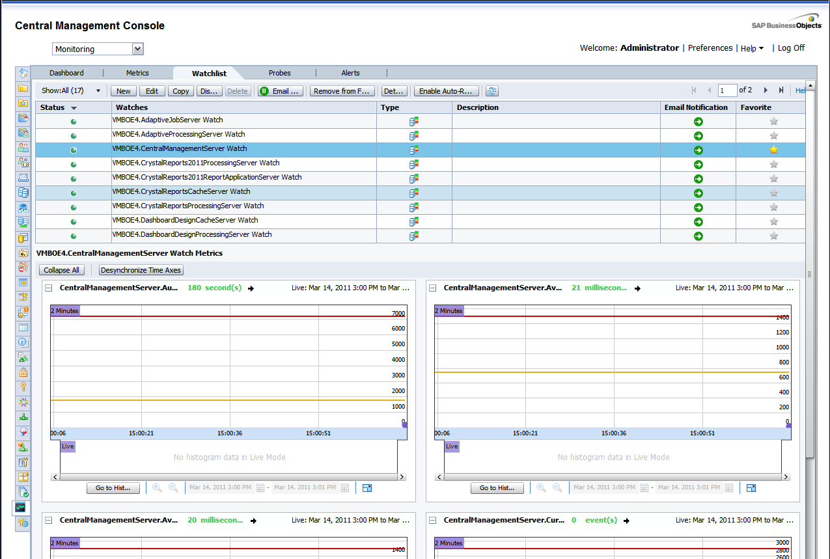The width and height of the screenshot is (830, 559).
Task: Open the key-with-gear sidebar icon
Action: [23, 523]
